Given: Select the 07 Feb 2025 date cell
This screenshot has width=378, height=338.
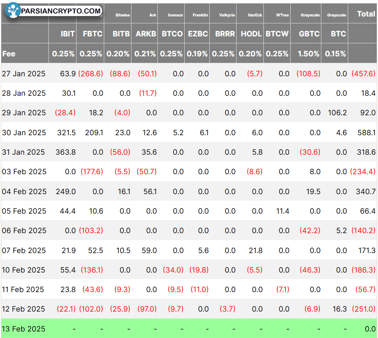Looking at the screenshot, I should click(24, 250).
